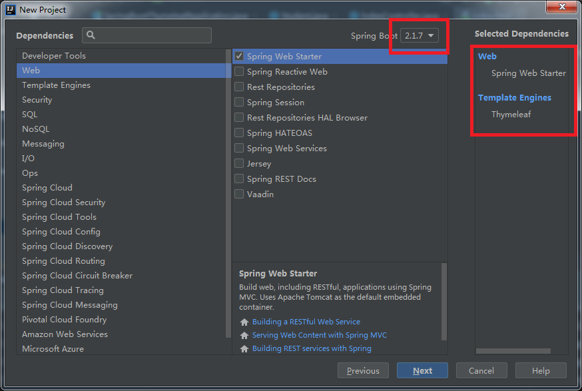
Task: Uncheck the Spring Web Starter checkbox
Action: 239,57
